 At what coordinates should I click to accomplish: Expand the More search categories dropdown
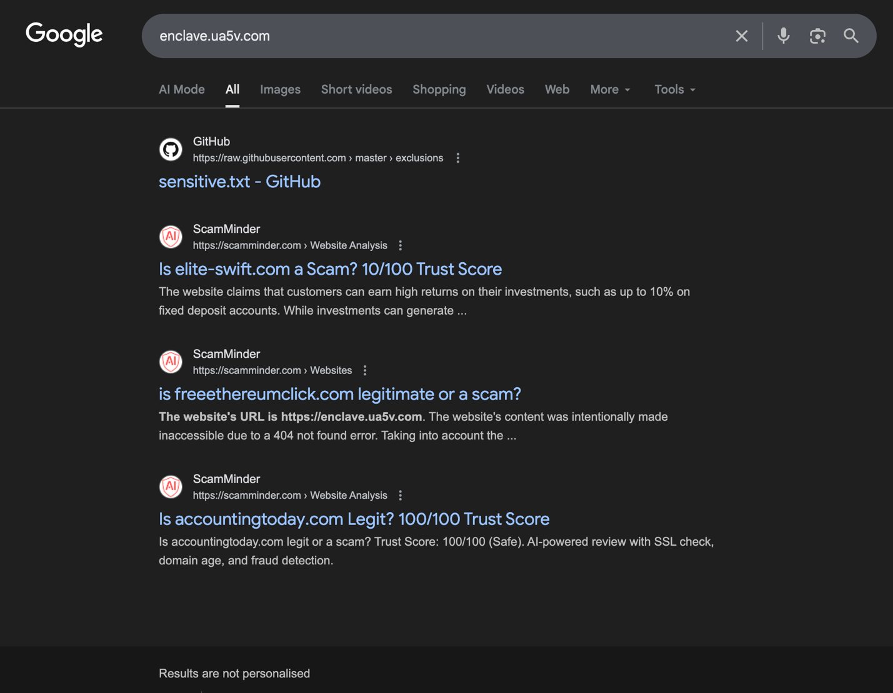click(609, 89)
